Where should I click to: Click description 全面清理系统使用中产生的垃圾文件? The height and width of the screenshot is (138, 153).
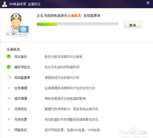70,88
